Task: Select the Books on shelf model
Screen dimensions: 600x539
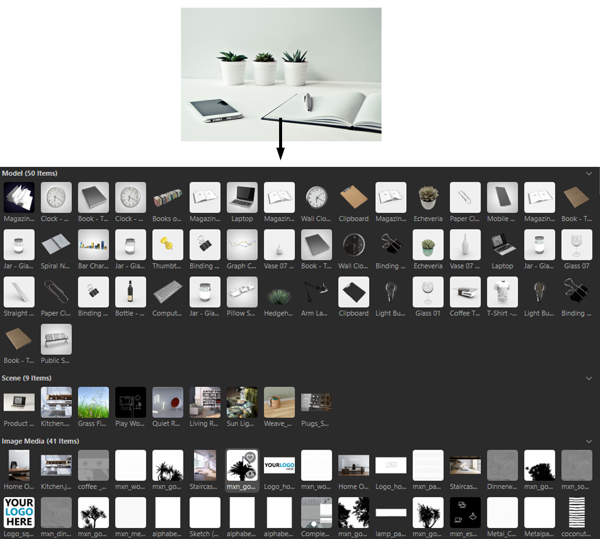Action: click(167, 197)
